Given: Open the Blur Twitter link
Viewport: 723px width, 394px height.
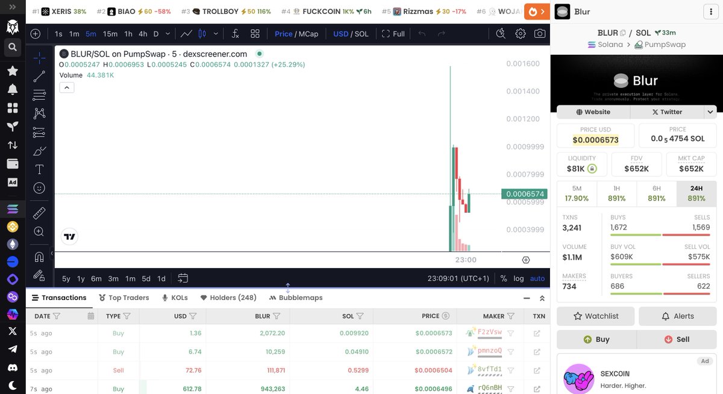Looking at the screenshot, I should tap(667, 111).
